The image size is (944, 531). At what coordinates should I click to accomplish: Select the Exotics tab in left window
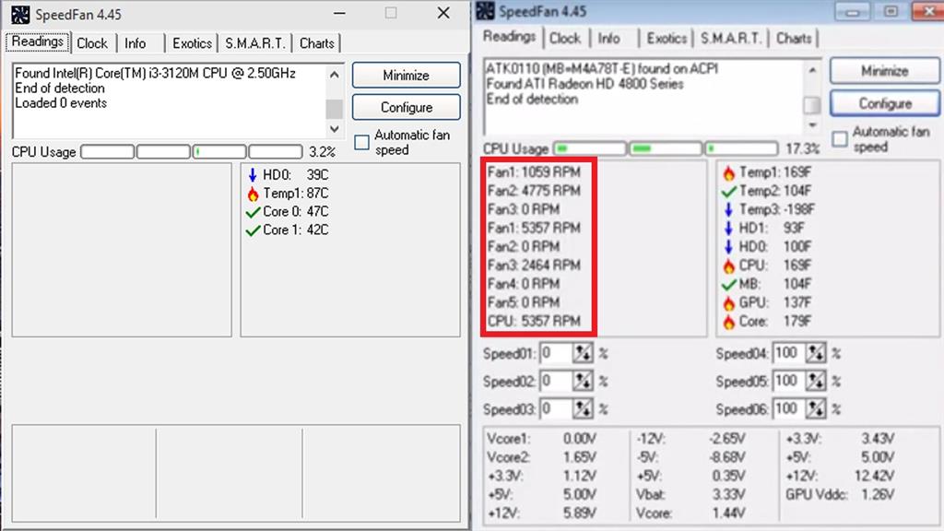192,43
